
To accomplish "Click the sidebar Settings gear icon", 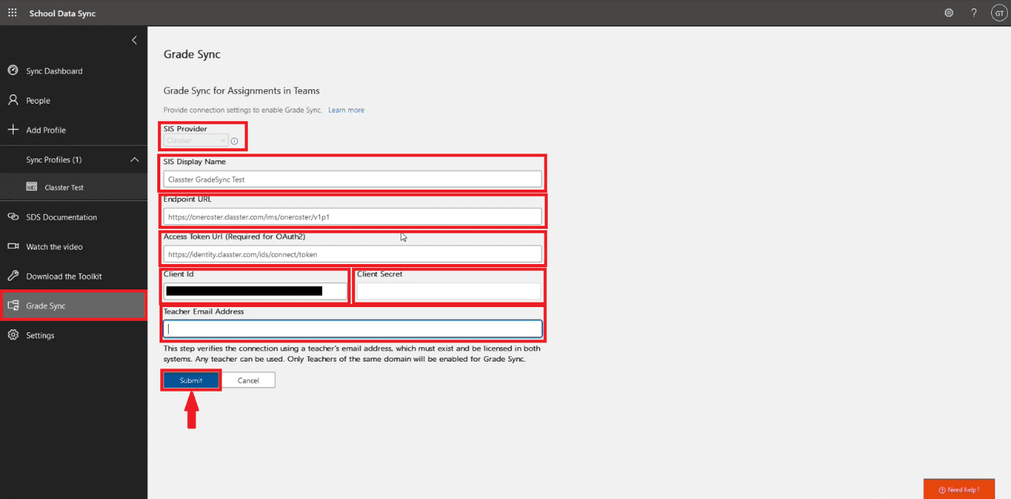I will point(12,335).
